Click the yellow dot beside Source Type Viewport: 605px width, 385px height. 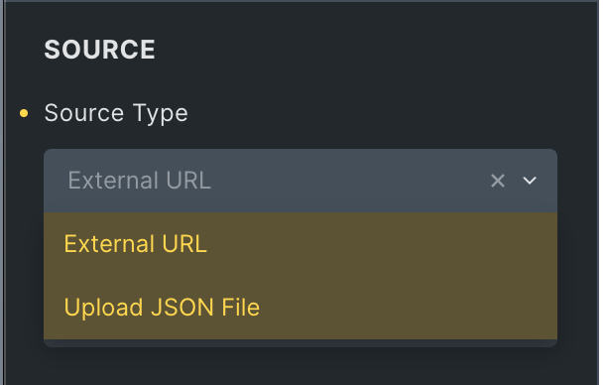(24, 113)
